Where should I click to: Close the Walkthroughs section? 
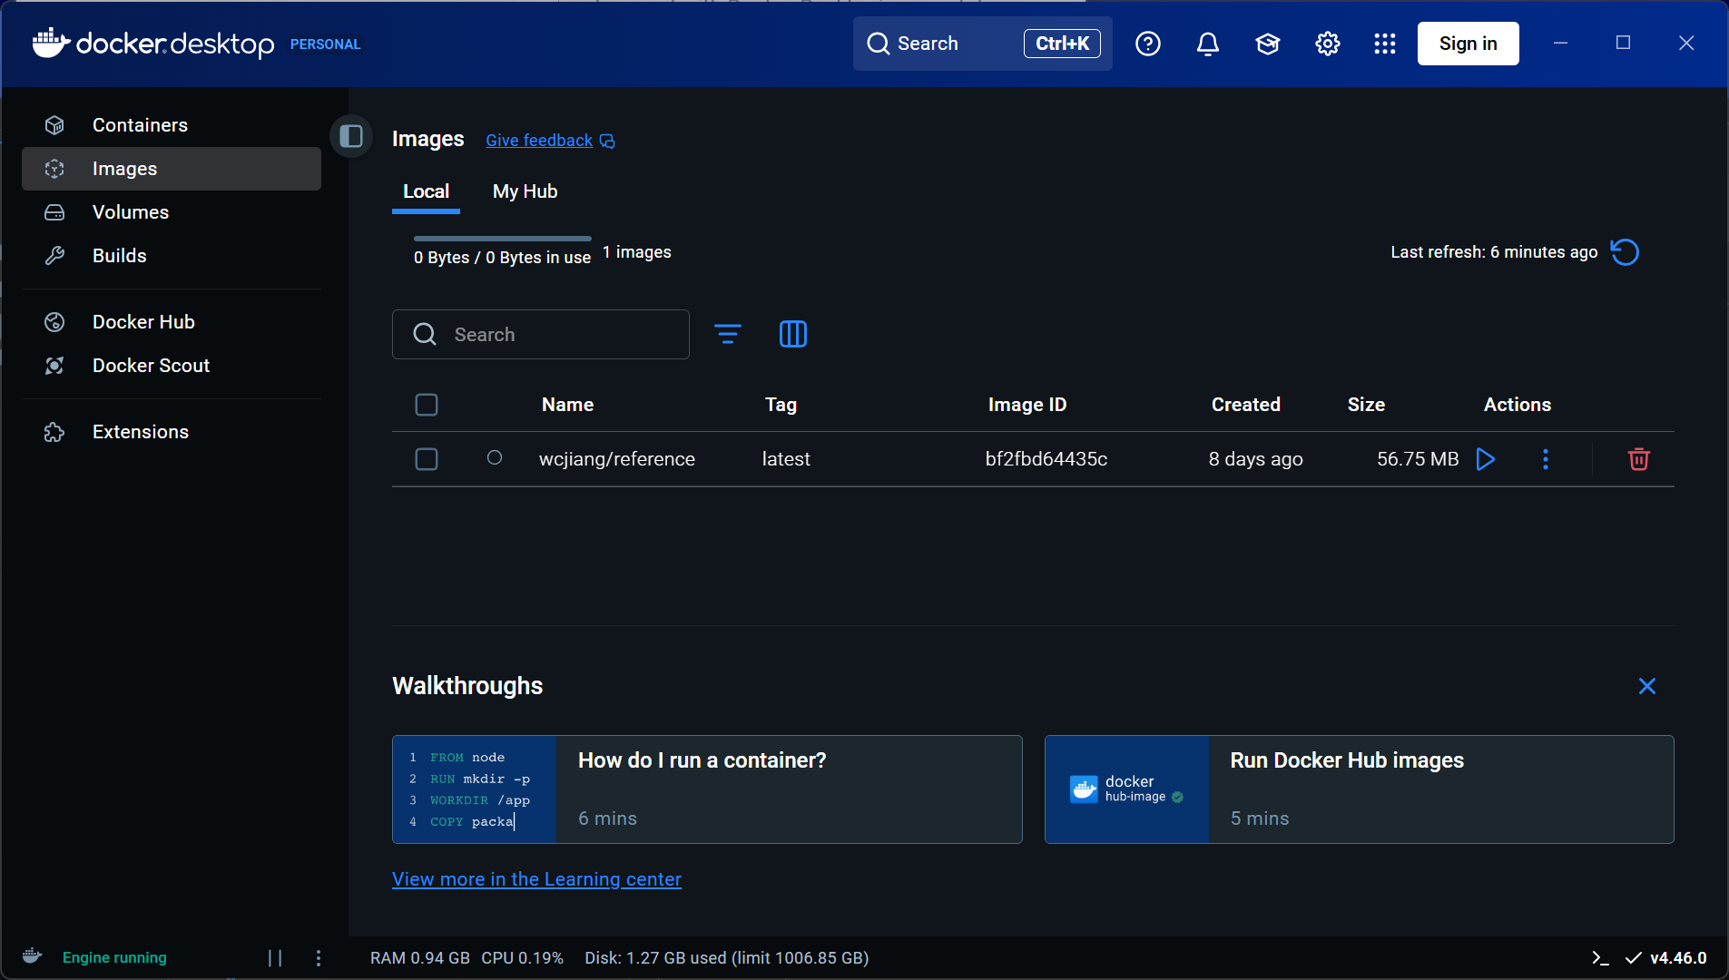[x=1647, y=686]
